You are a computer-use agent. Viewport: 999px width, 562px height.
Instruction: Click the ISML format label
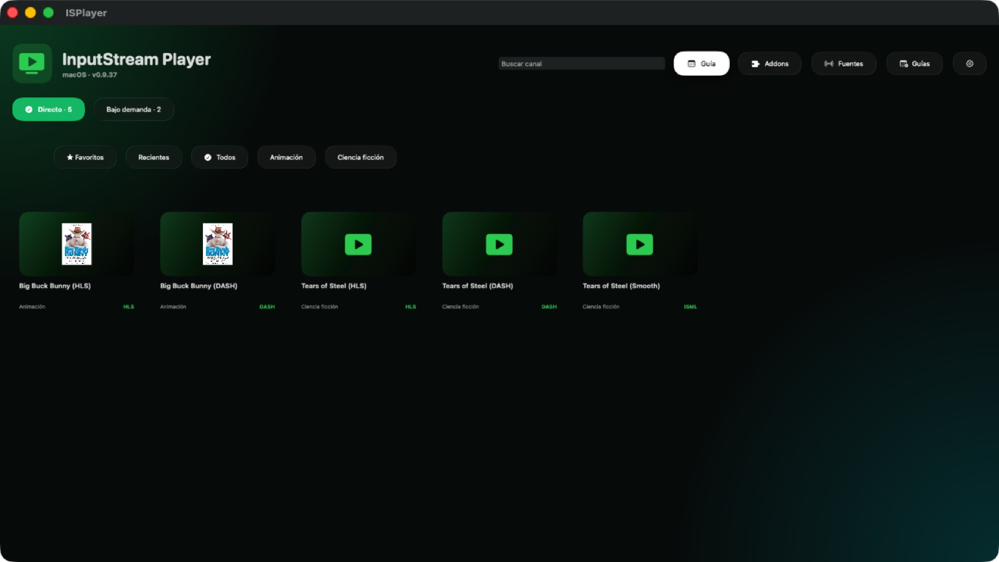[691, 307]
